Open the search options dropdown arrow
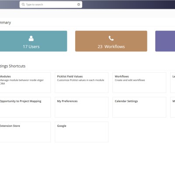 (x=79, y=4)
